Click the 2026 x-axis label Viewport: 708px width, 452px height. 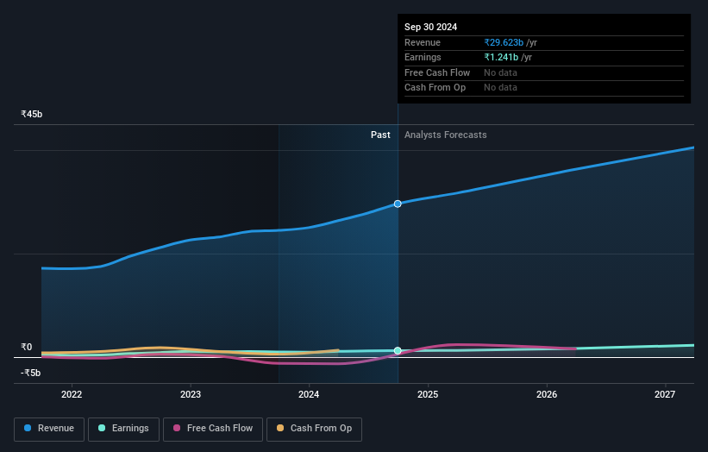point(547,395)
